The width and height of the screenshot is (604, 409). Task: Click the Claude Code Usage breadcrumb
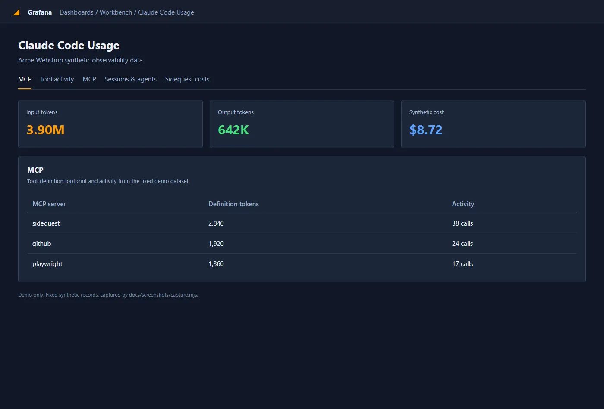166,12
